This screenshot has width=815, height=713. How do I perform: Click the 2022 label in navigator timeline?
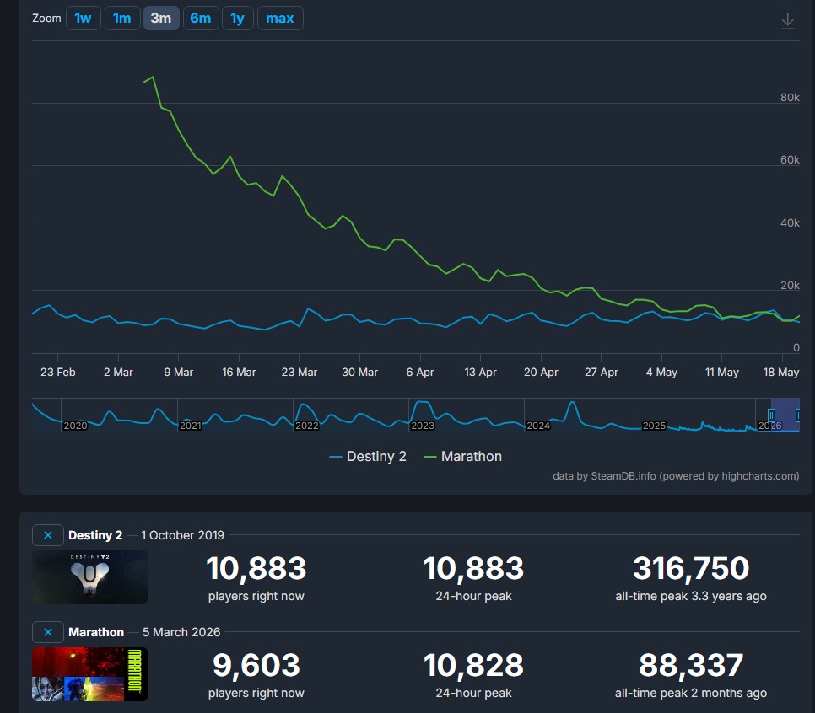click(306, 426)
